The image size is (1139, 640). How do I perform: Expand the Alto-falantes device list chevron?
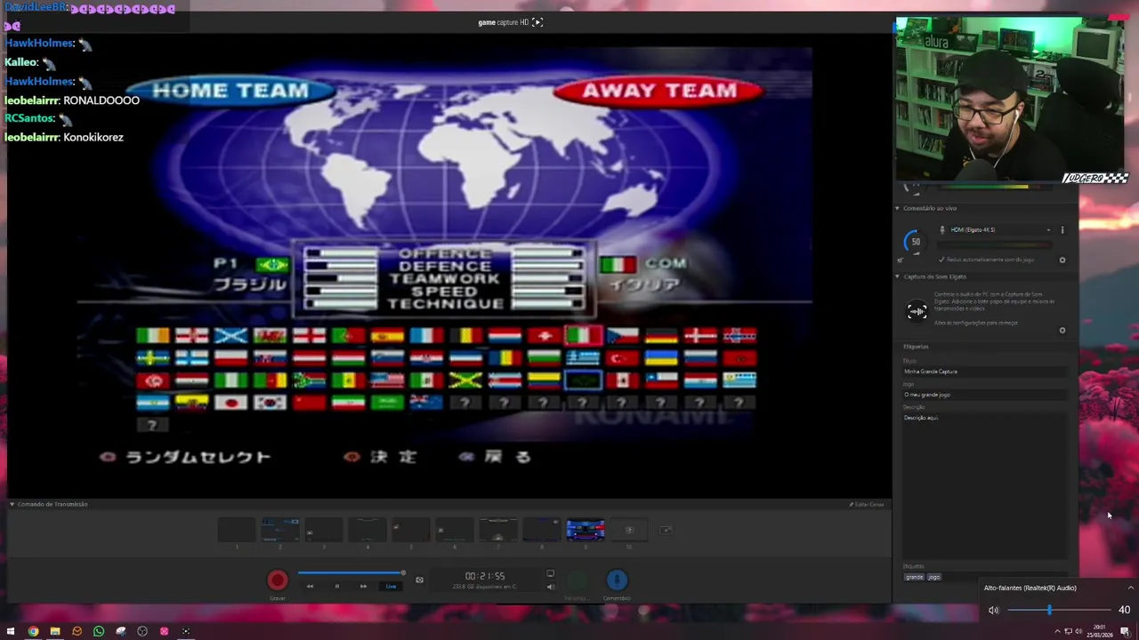pos(1130,588)
